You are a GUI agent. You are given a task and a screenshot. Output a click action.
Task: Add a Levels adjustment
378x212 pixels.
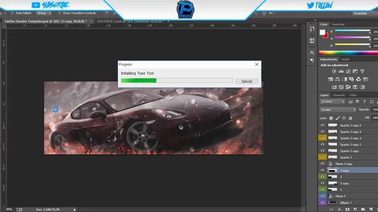click(x=341, y=71)
